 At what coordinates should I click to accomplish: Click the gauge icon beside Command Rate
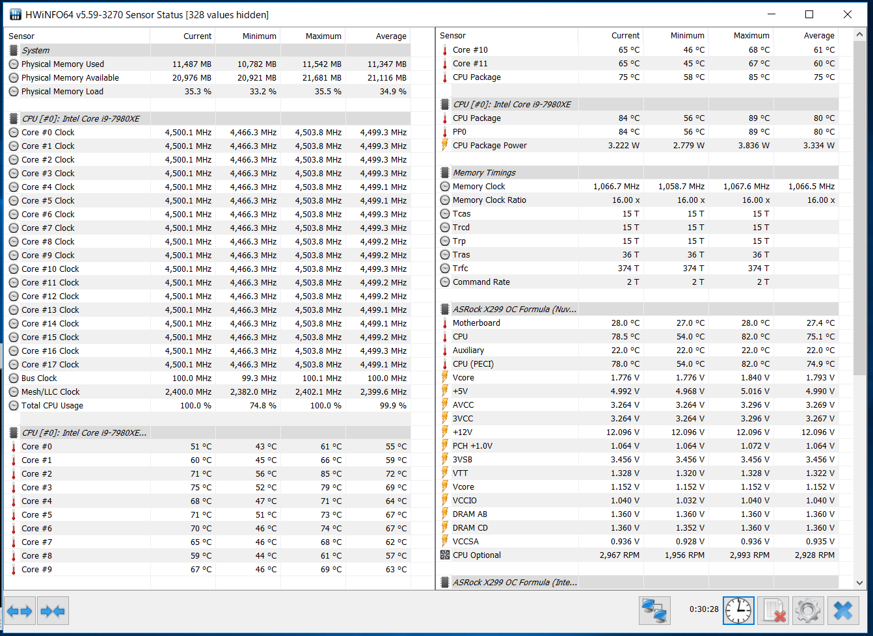(445, 282)
